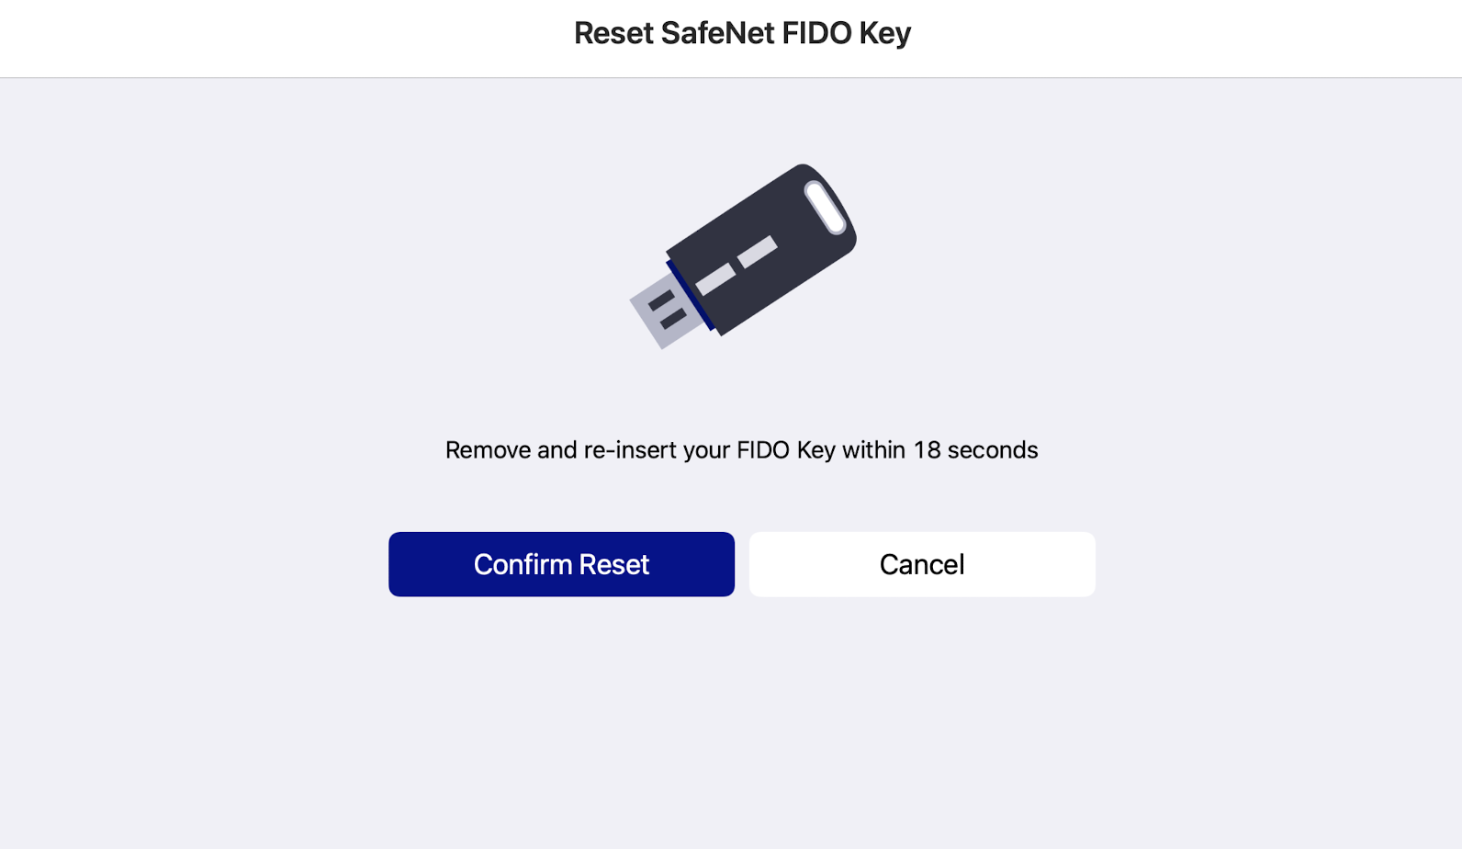Click the word 'SafeNet' in the header
The width and height of the screenshot is (1462, 849).
(717, 33)
